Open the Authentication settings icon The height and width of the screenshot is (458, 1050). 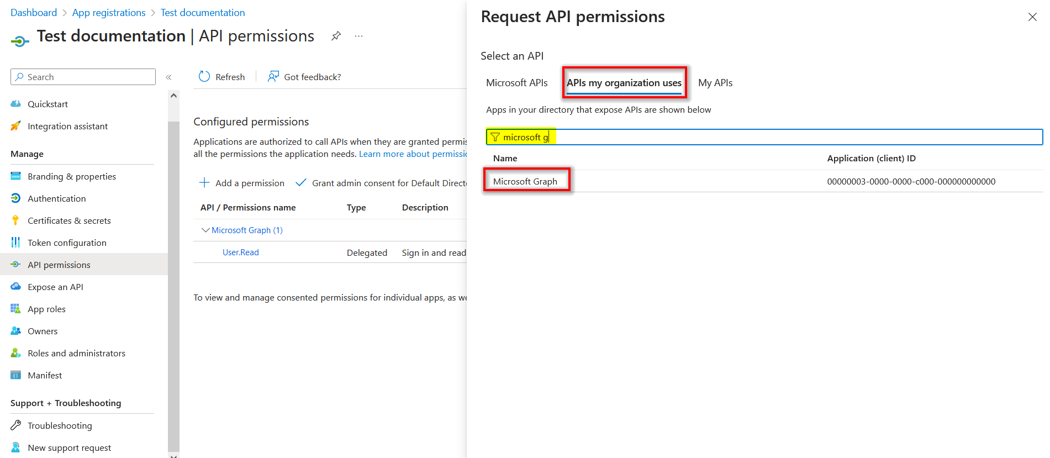point(16,198)
